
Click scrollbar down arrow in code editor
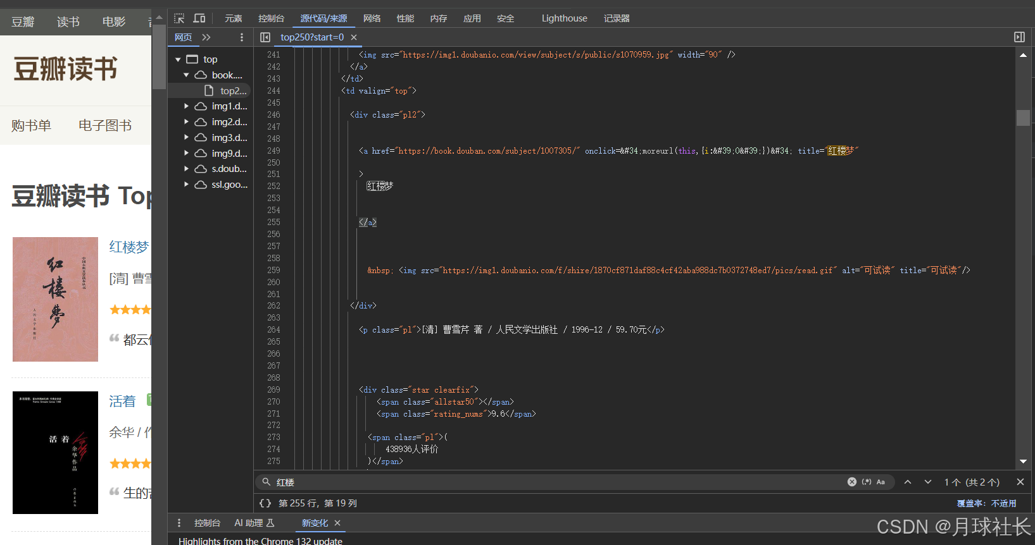tap(1023, 462)
